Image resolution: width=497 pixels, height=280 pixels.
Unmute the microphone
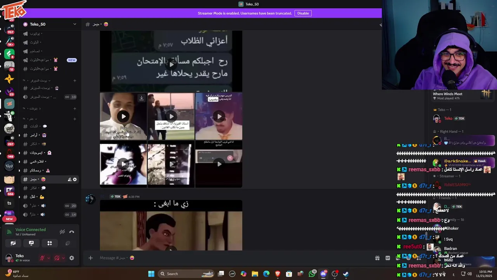click(42, 258)
